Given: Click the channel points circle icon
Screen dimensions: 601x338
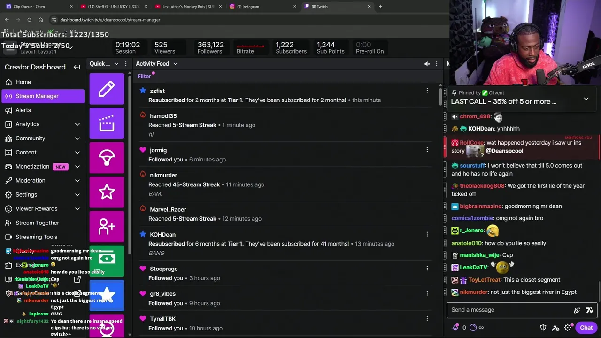Looking at the screenshot, I should [473, 328].
